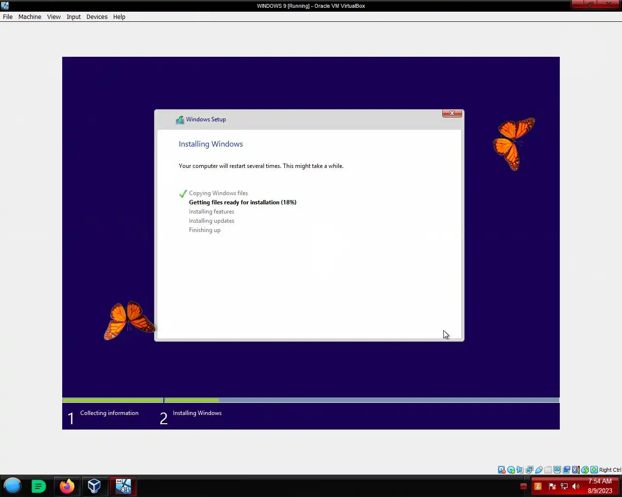This screenshot has width=622, height=497.
Task: Open the Devices menu
Action: point(97,17)
